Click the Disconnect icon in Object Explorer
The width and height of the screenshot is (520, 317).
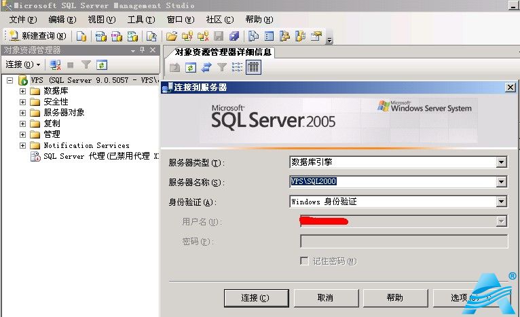(x=55, y=65)
